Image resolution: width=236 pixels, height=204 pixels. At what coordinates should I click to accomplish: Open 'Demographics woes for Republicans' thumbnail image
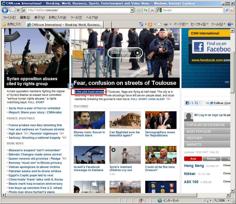161,120
